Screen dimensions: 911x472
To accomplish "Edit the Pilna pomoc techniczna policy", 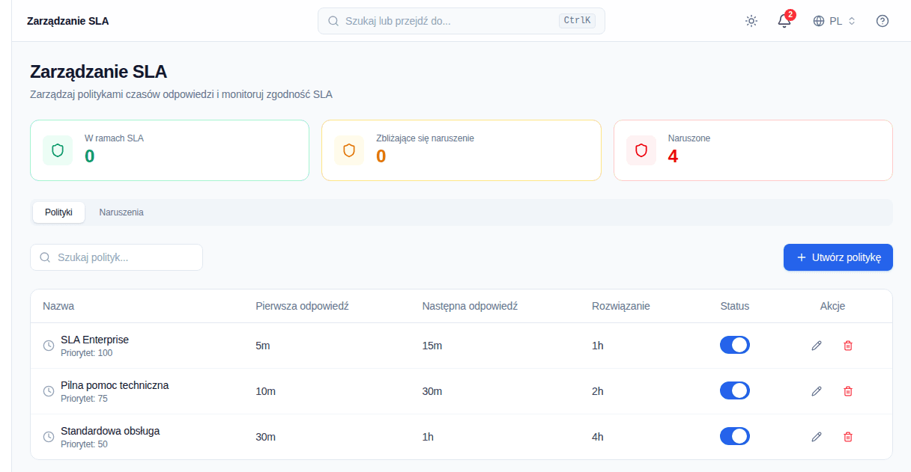I will 817,391.
